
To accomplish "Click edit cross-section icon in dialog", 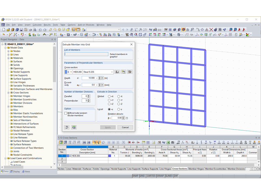I will point(129,72).
